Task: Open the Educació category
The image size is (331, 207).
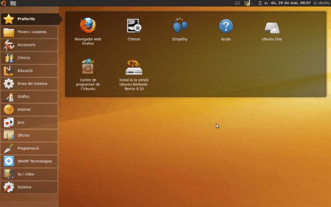Action: (29, 71)
